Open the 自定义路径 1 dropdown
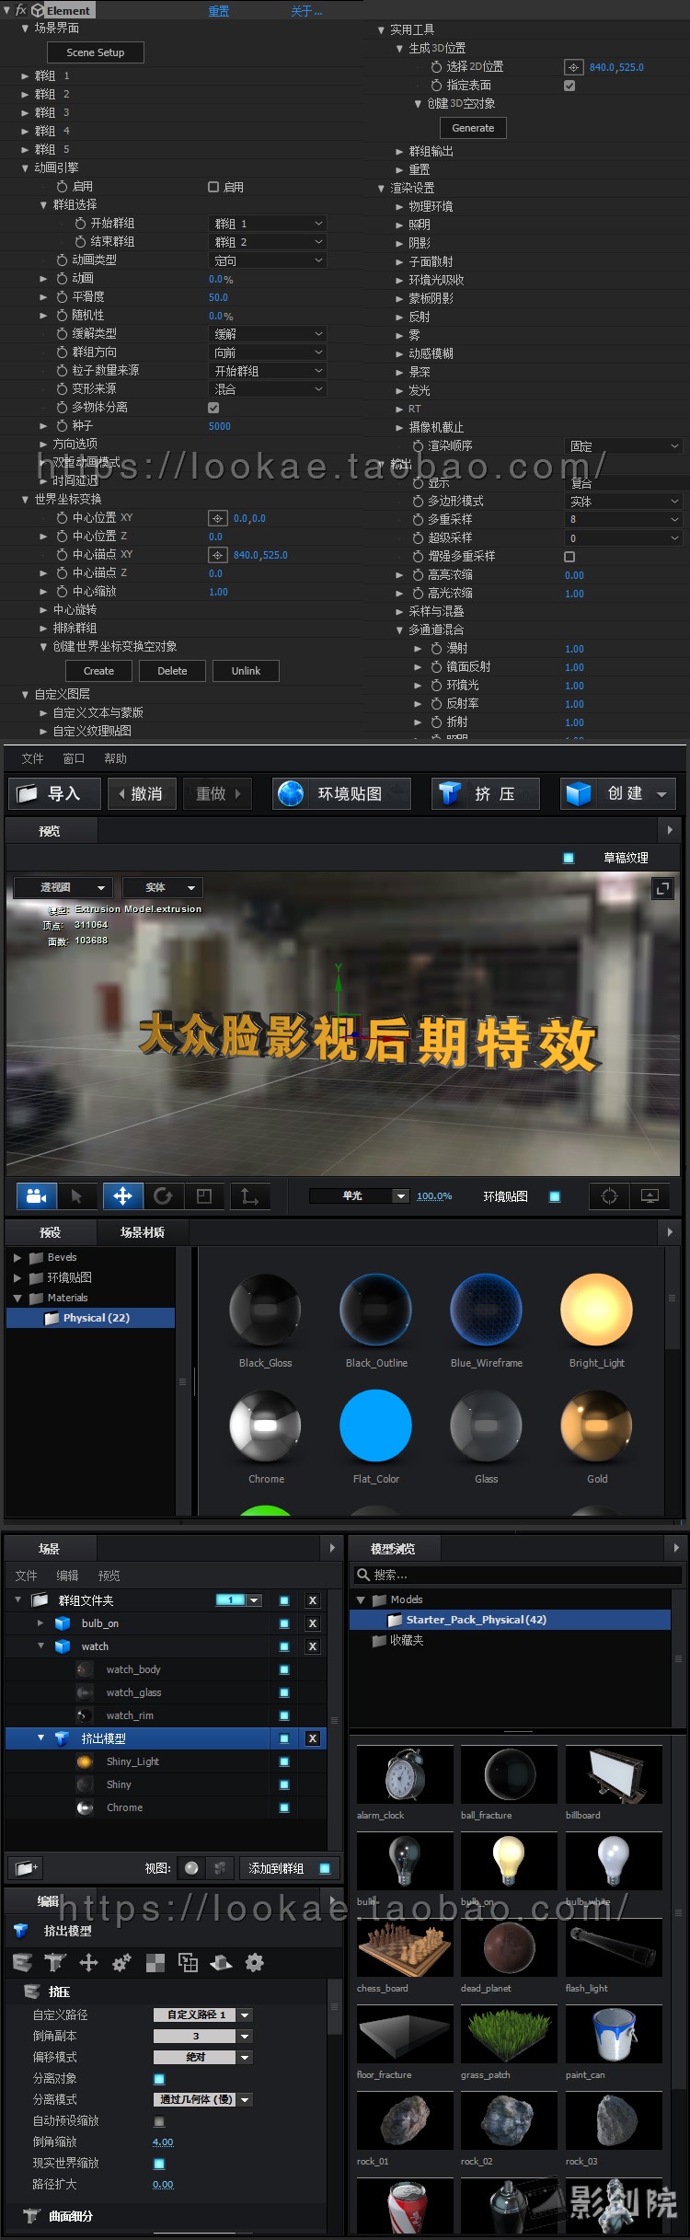Viewport: 690px width, 2240px height. click(202, 2015)
